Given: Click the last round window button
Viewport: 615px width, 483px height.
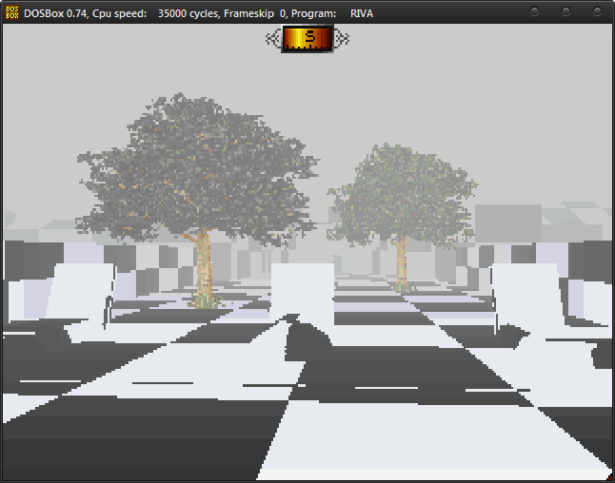Looking at the screenshot, I should coord(597,11).
